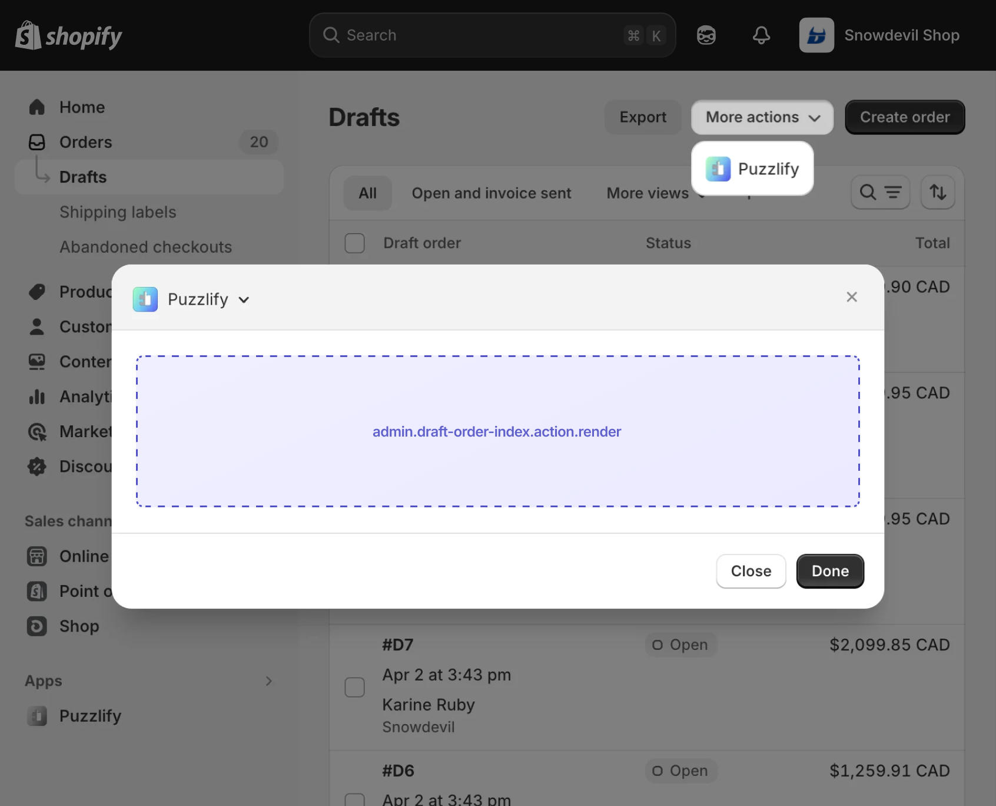Click the Orders inbox icon in sidebar

coord(37,142)
